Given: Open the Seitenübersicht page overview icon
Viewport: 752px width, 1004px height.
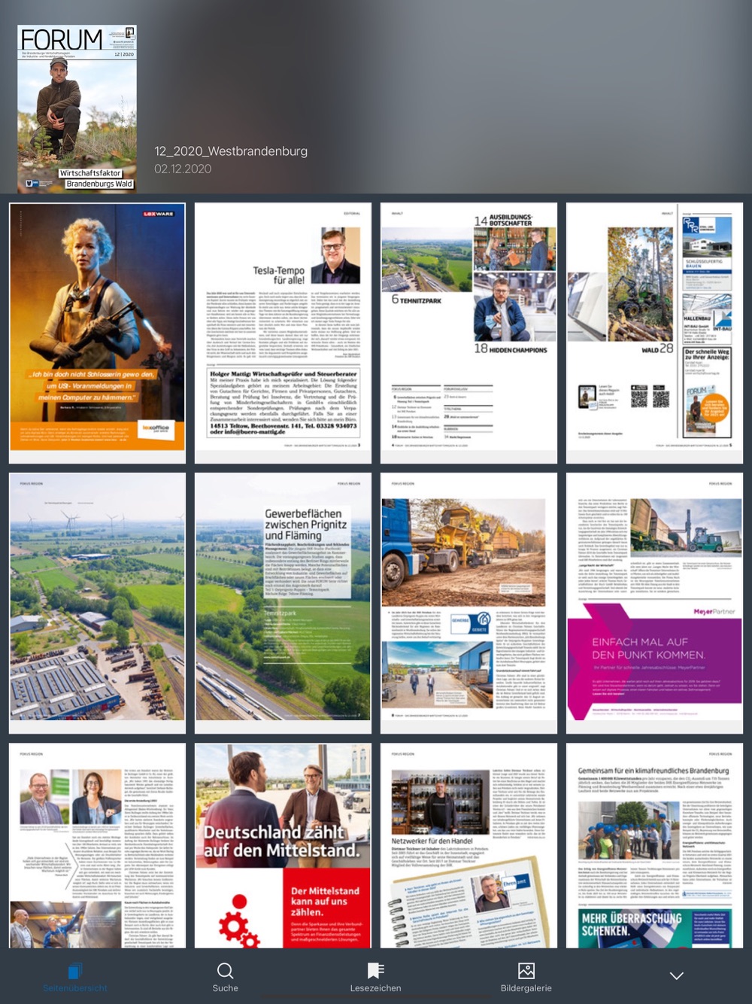Looking at the screenshot, I should tap(74, 972).
